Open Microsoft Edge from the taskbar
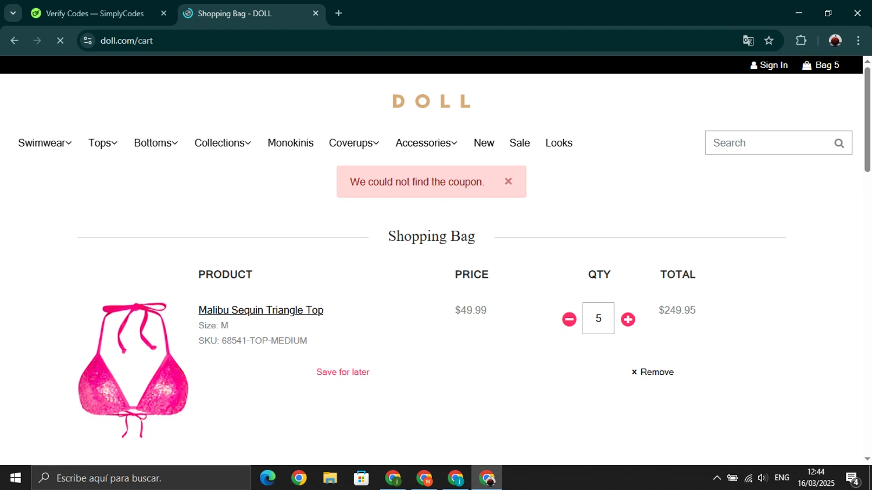872x490 pixels. [267, 478]
